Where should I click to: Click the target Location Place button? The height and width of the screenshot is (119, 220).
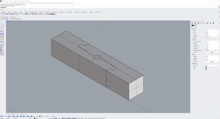click(212, 62)
